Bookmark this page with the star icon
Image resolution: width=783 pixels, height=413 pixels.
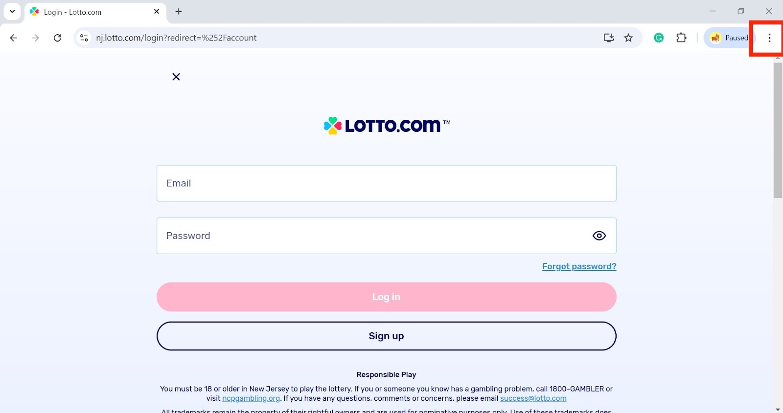pos(628,38)
